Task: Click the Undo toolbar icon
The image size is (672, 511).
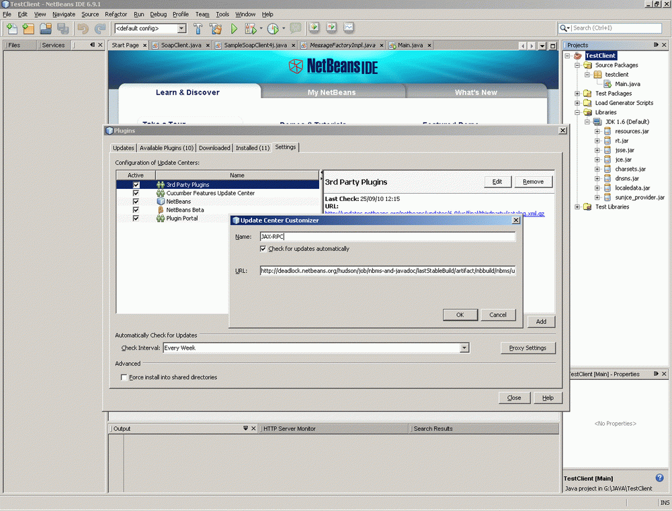Action: (83, 29)
